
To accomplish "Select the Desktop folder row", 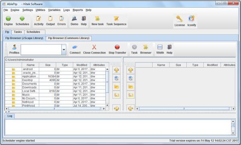I will (x=55, y=80).
